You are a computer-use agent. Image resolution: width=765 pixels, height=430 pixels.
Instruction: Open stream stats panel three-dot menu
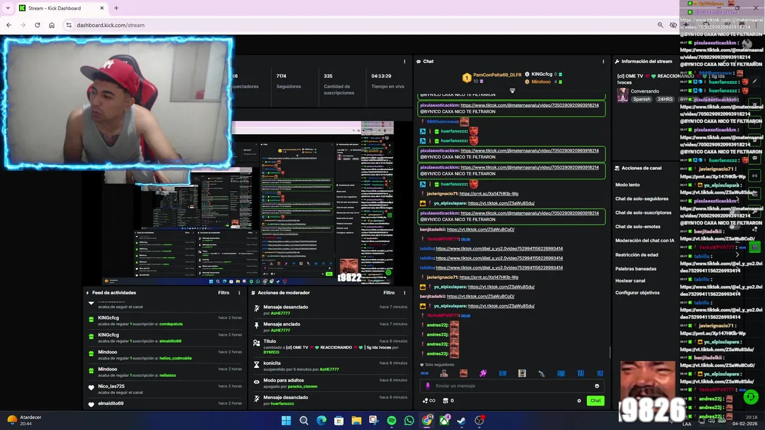coord(404,62)
